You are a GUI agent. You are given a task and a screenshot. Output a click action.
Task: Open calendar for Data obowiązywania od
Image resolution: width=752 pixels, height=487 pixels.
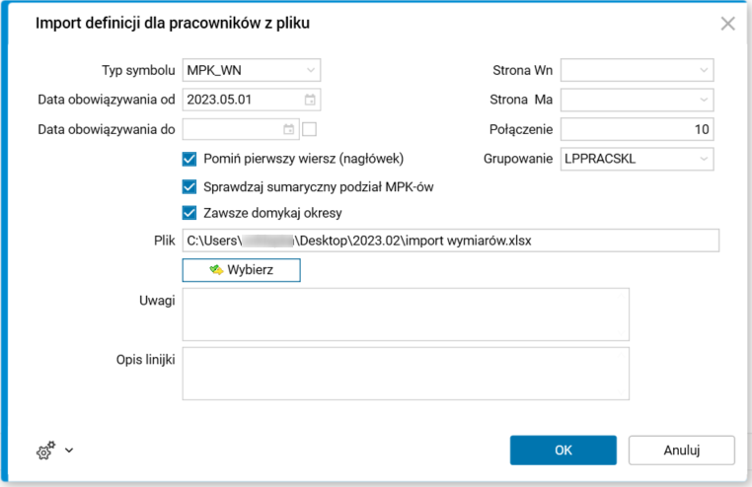[x=310, y=100]
